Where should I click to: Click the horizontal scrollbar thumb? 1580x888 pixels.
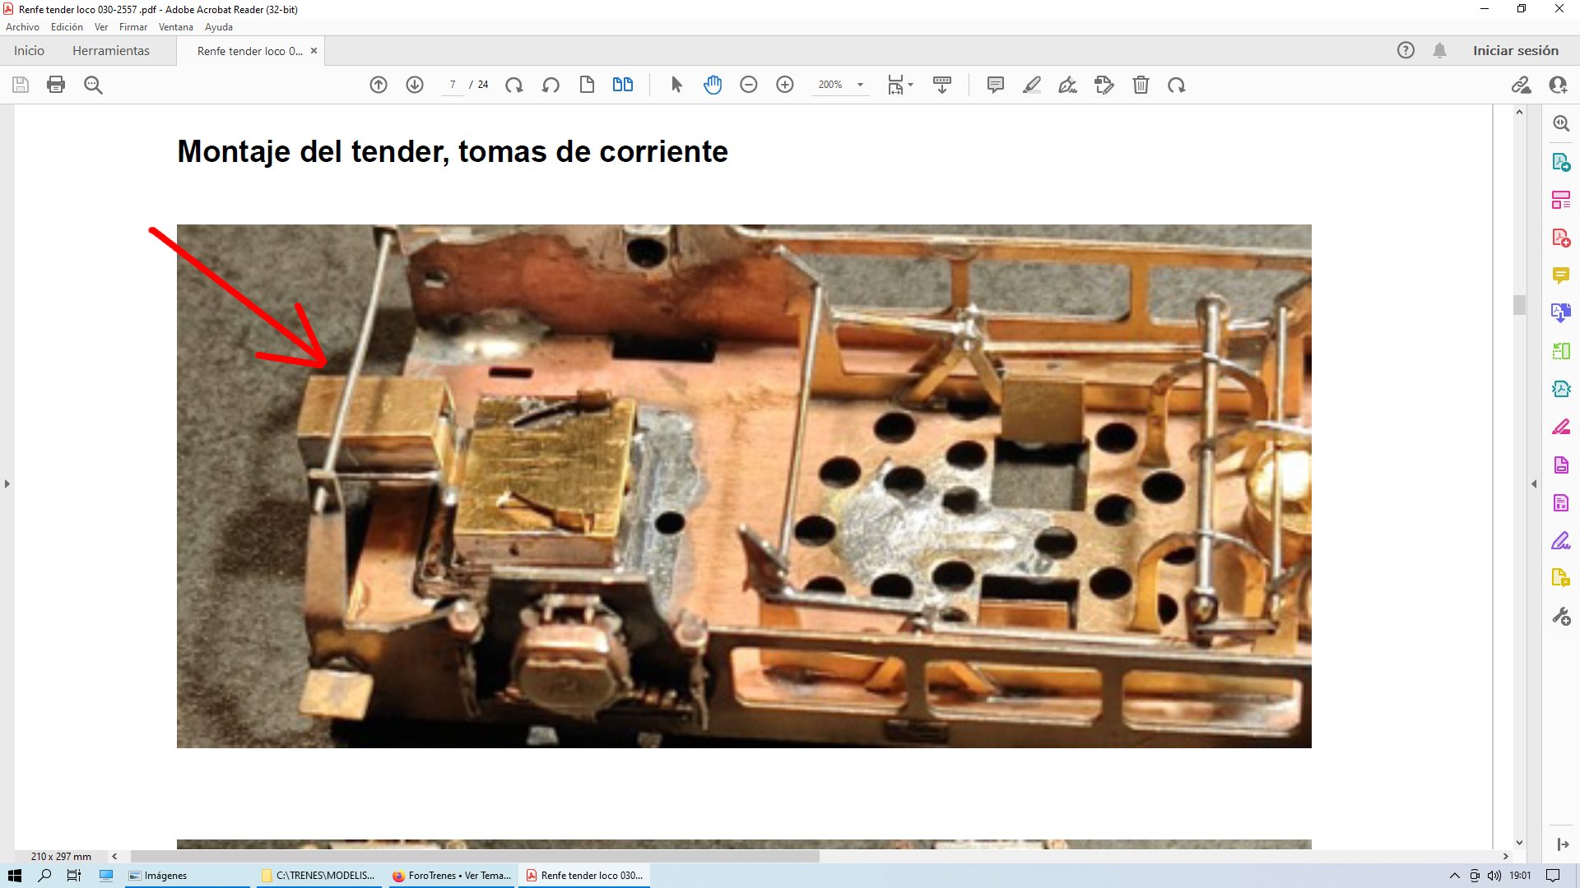coord(475,856)
